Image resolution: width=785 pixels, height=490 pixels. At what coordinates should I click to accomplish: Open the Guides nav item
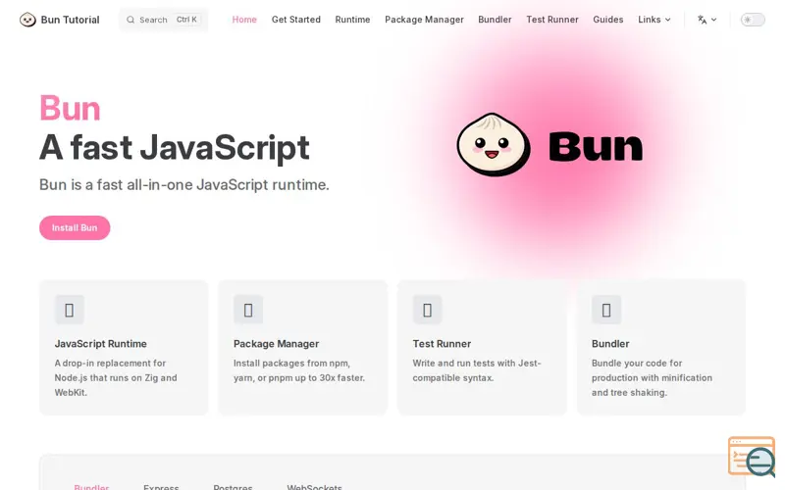click(x=607, y=20)
